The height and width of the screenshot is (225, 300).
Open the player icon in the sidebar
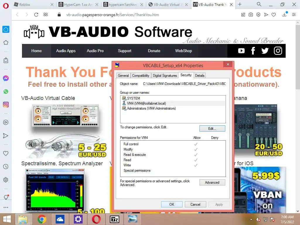[6, 122]
